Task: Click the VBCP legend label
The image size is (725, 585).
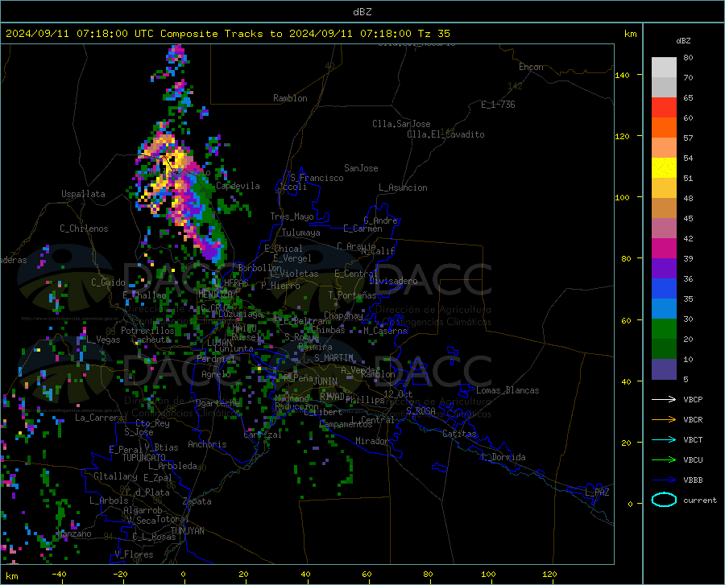Action: [693, 399]
